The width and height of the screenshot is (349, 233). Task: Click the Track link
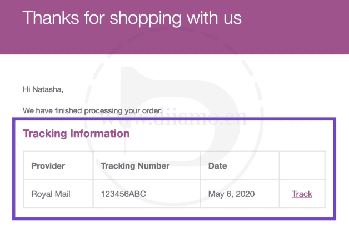[302, 194]
